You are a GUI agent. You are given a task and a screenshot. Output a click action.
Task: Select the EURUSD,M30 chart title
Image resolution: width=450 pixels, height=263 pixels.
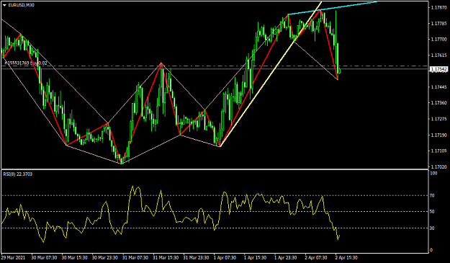[21, 5]
